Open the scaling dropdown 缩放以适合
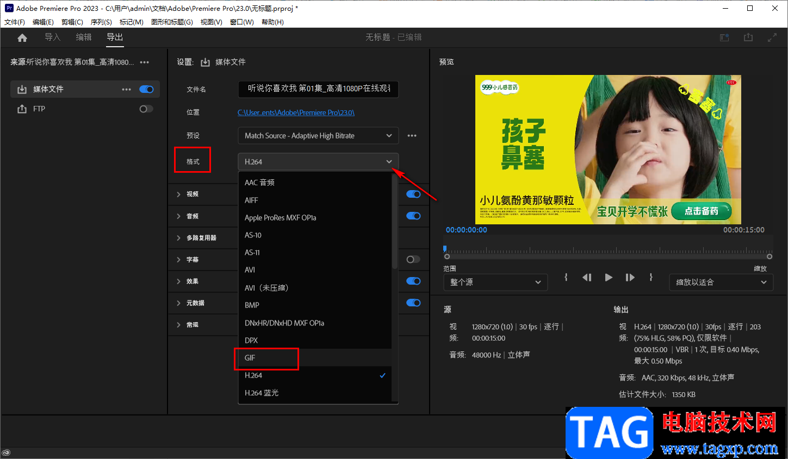The width and height of the screenshot is (788, 459). click(x=721, y=282)
